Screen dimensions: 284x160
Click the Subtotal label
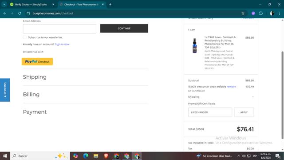point(193,80)
